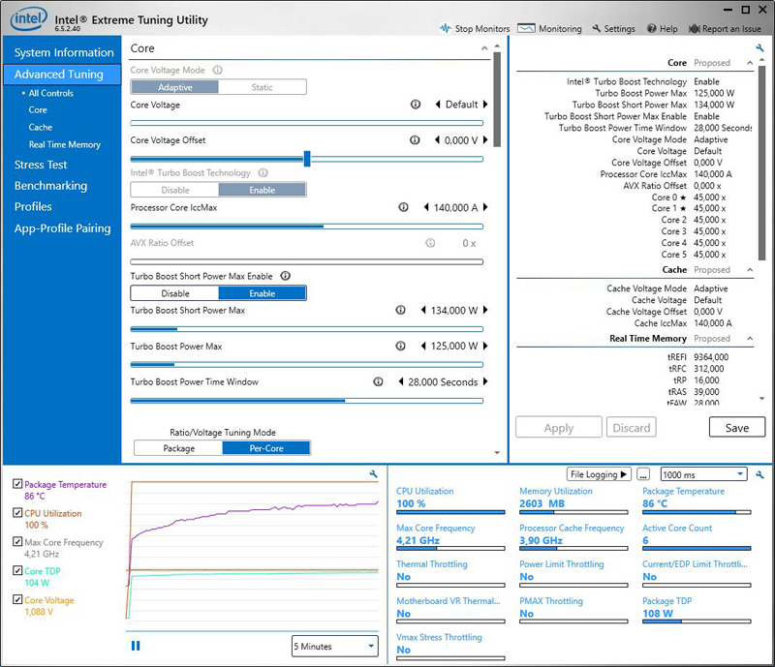The width and height of the screenshot is (775, 667).
Task: Uncheck the Core TDP graph checkbox
Action: pyautogui.click(x=17, y=570)
